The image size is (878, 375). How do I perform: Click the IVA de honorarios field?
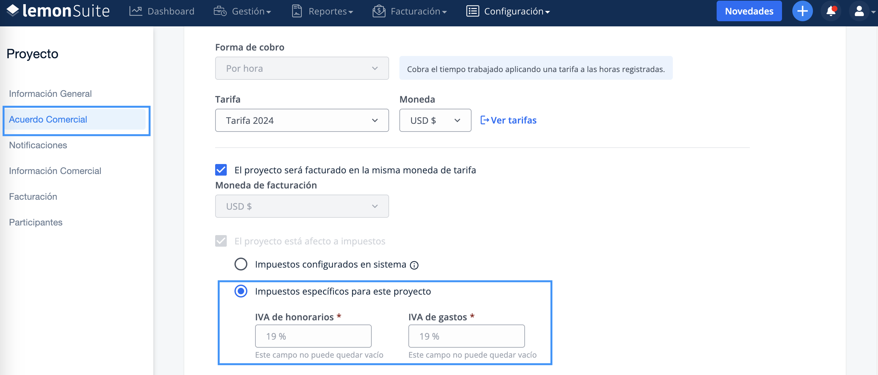(313, 336)
